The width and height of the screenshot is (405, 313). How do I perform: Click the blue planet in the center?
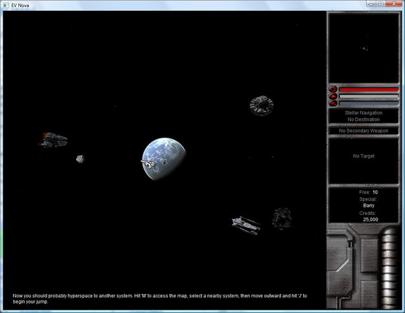(164, 159)
